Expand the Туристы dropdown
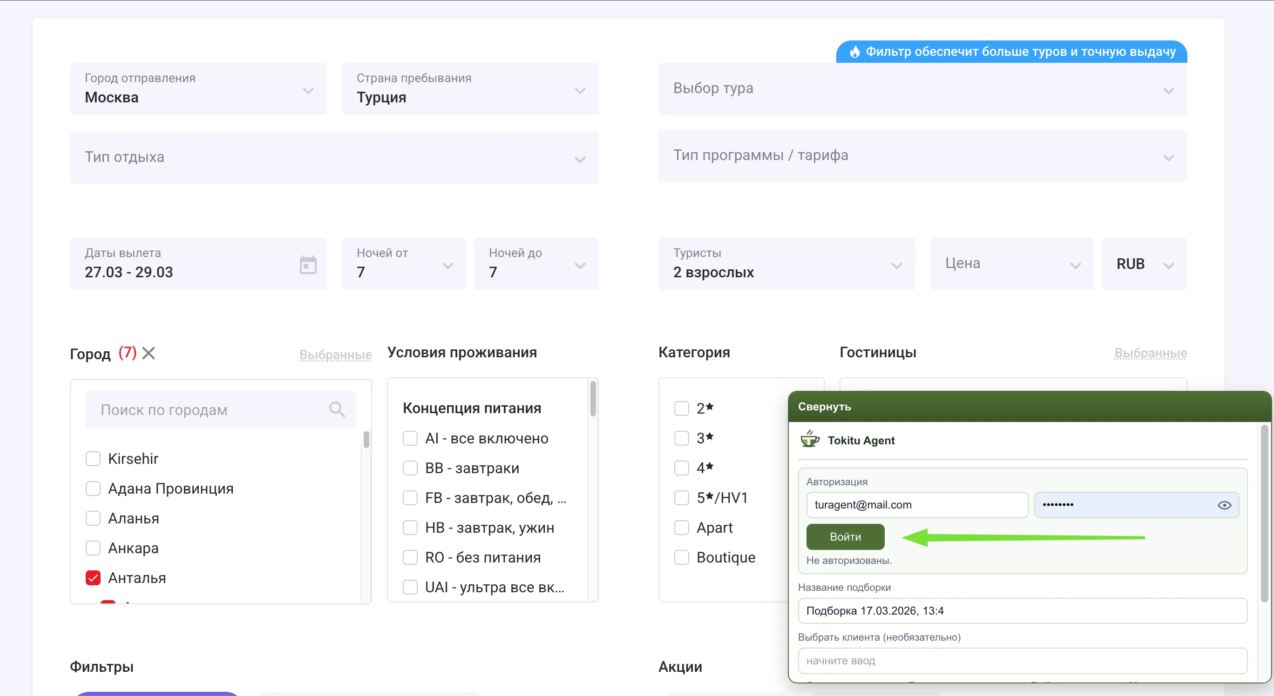 tap(786, 264)
